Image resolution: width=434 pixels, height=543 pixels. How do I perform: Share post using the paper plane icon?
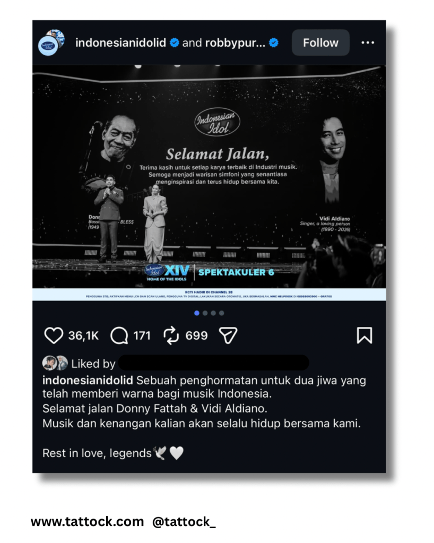[228, 335]
